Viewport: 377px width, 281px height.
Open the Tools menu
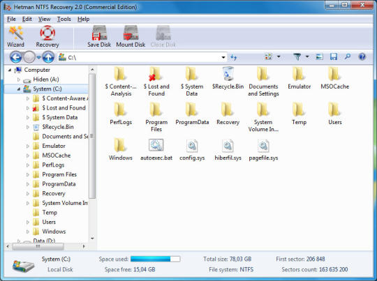click(64, 19)
